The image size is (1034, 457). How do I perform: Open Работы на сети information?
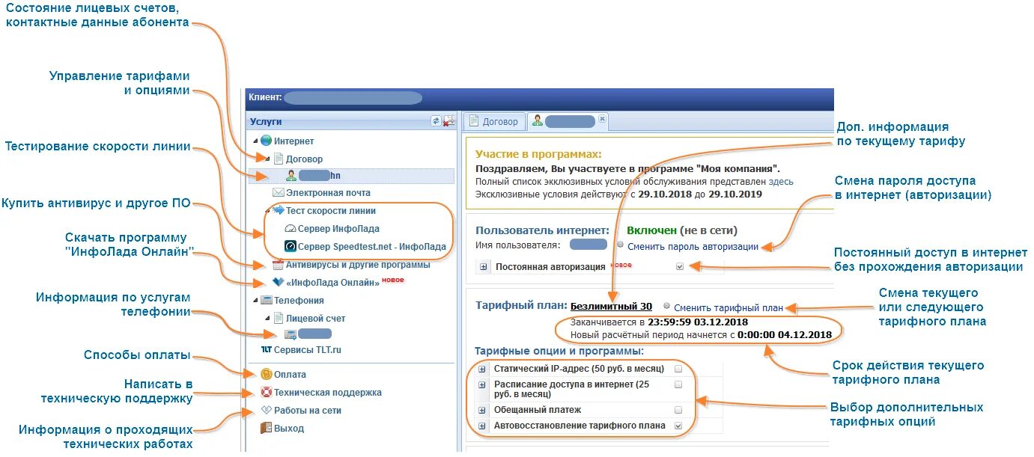click(x=308, y=410)
